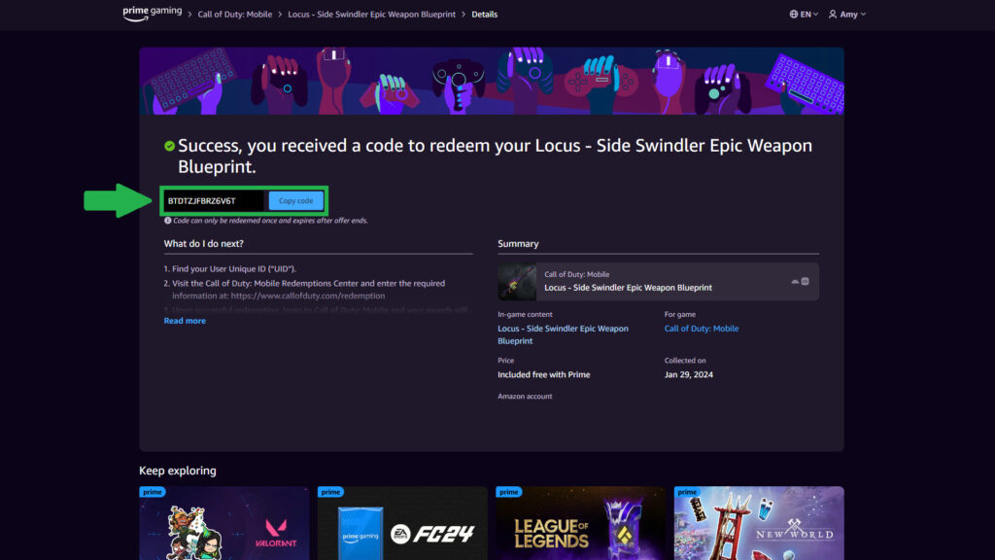Click the green success checkmark icon
Screen dimensions: 995x560
point(170,146)
